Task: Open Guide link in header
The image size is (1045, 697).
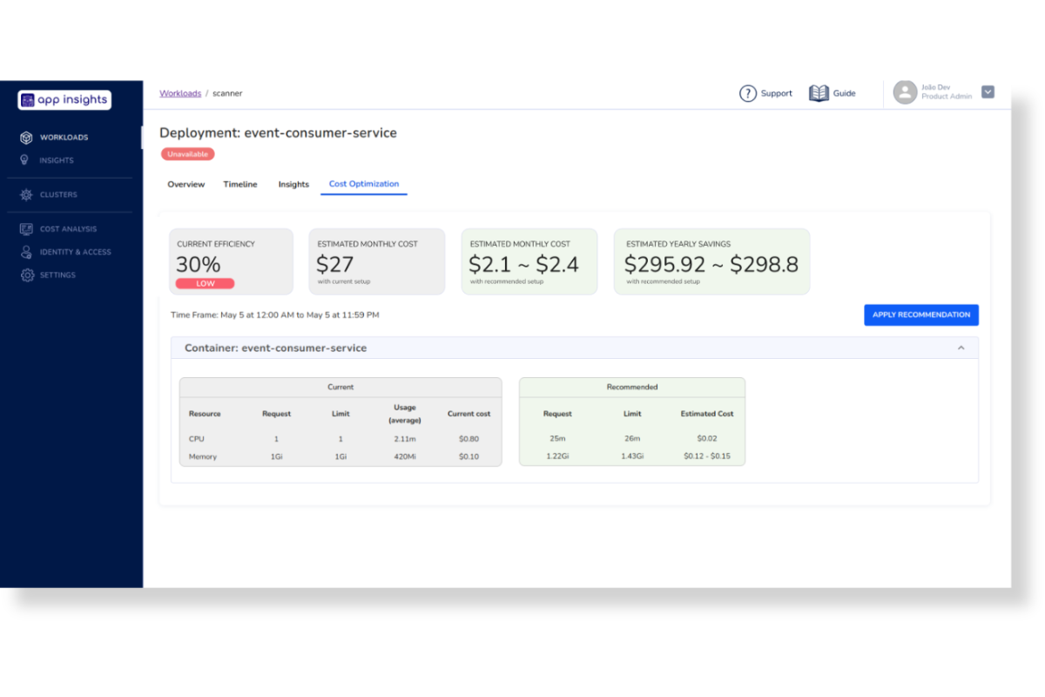Action: [x=845, y=93]
